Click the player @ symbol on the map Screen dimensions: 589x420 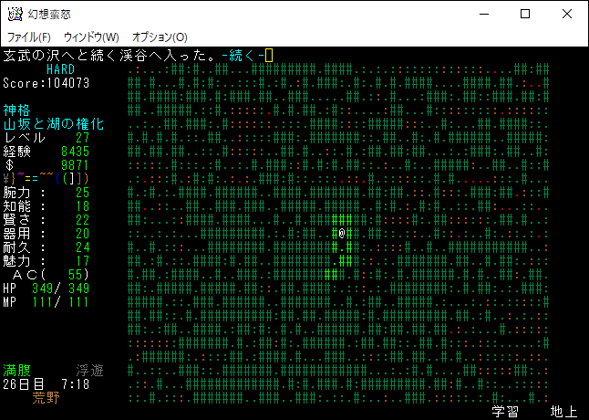pos(342,233)
